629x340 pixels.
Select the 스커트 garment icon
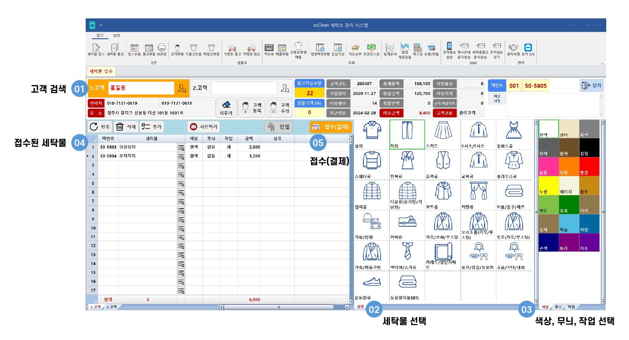(x=443, y=135)
